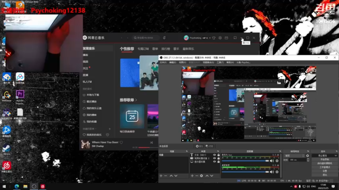This screenshot has width=339, height=190.
Task: Go forward in NetEase Music navigation
Action: [x=128, y=38]
